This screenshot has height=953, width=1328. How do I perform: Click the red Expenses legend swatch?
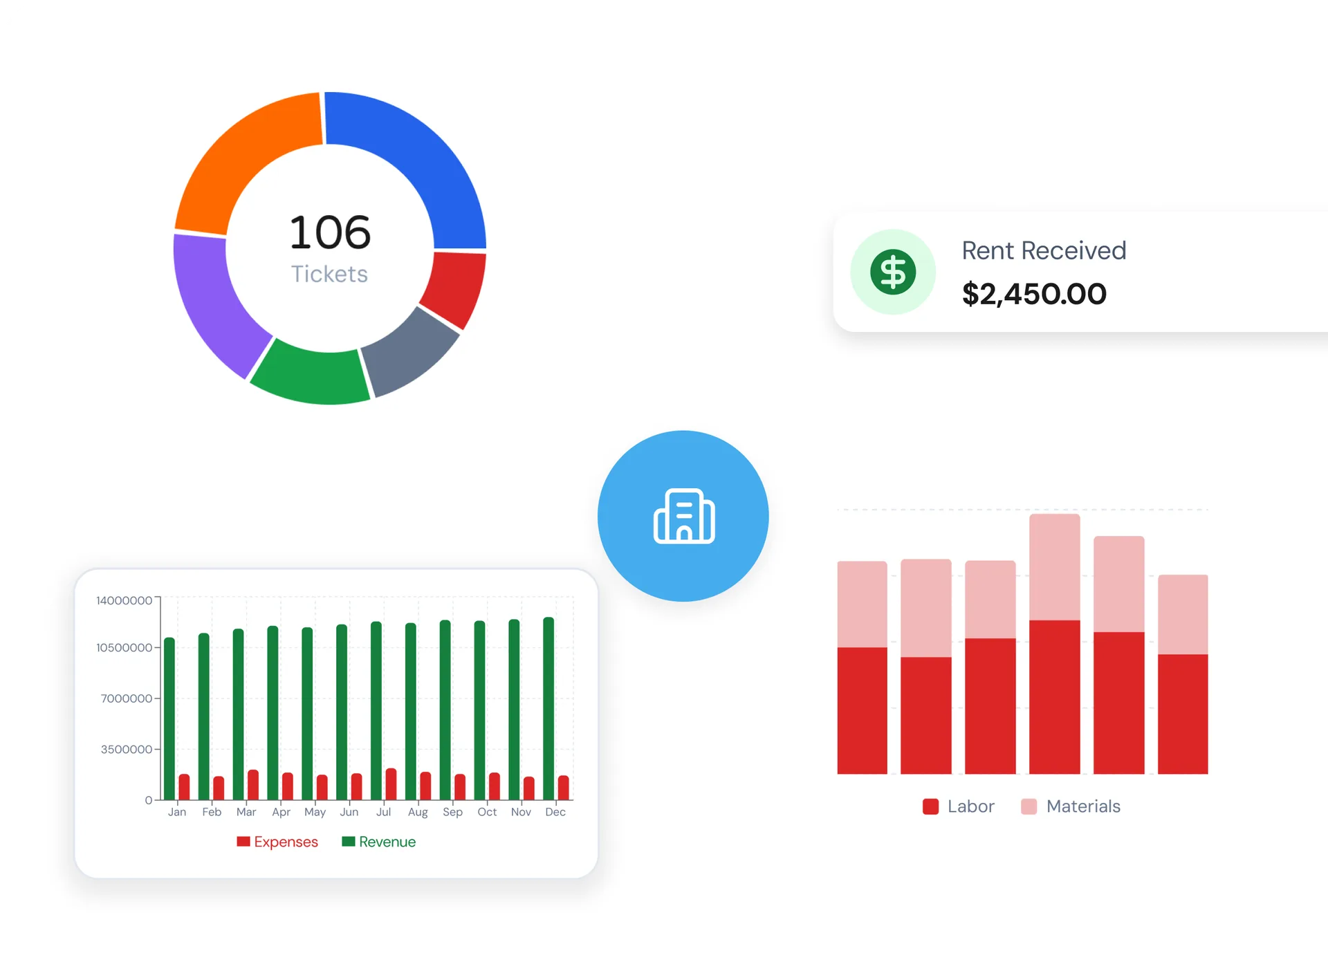[x=243, y=842]
